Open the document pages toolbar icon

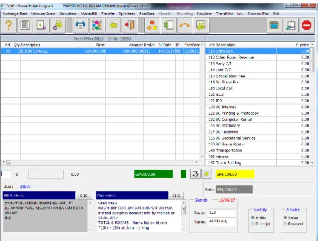coord(25,25)
